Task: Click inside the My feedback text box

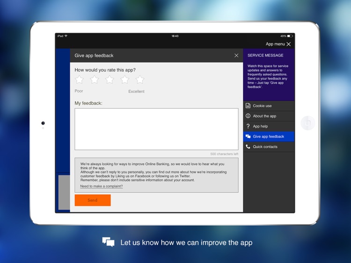Action: tap(156, 129)
